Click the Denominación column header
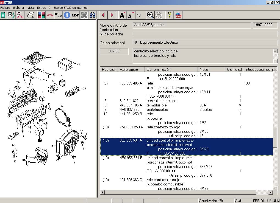280x203 pixels. (171, 69)
